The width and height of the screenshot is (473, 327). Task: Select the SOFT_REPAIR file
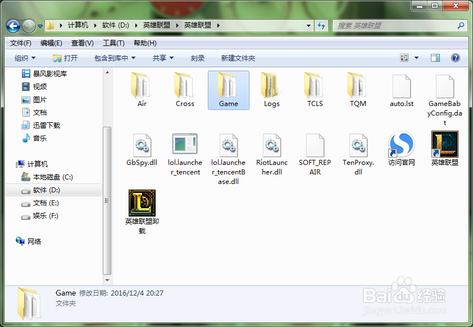[x=315, y=154]
